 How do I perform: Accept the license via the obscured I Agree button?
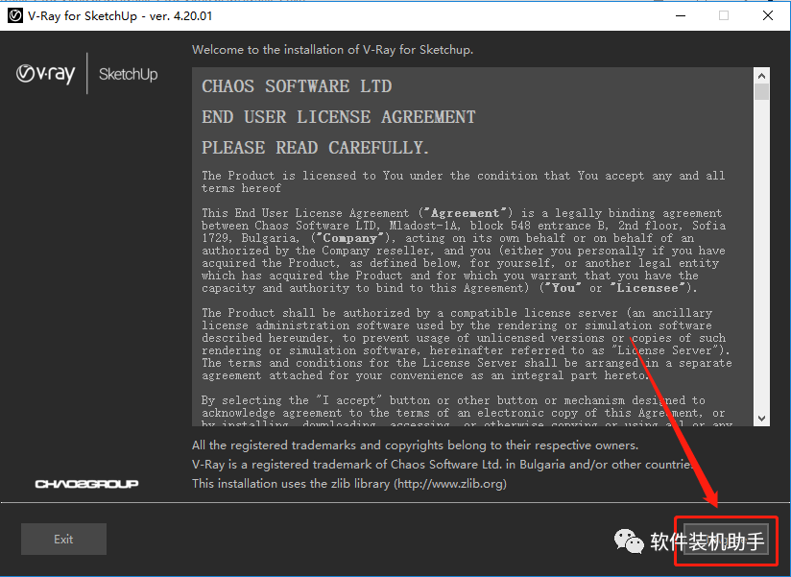(726, 541)
